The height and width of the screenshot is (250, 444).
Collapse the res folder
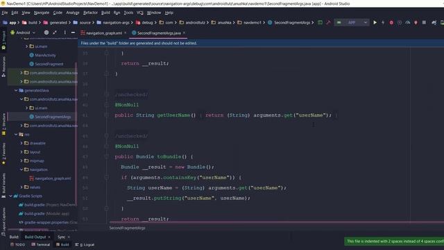coord(16,134)
